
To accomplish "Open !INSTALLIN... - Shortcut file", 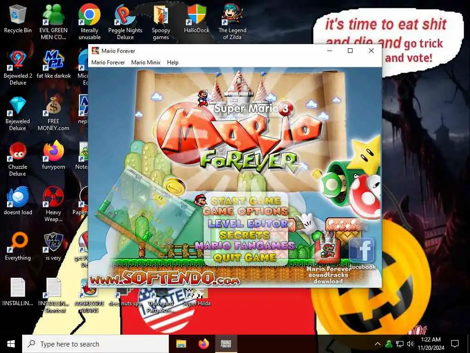I will point(54,296).
